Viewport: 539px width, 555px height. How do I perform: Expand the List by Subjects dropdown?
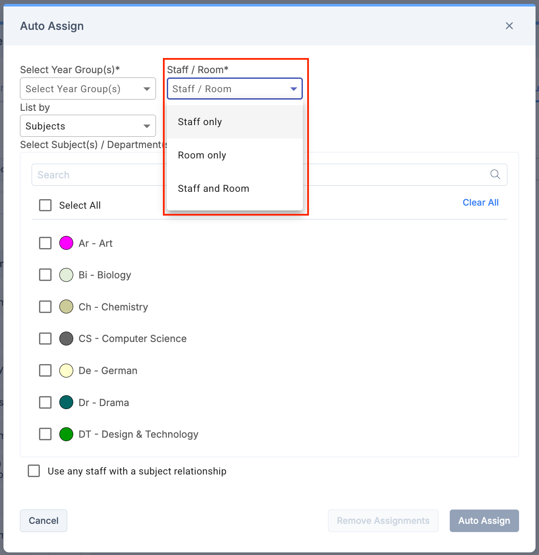88,126
